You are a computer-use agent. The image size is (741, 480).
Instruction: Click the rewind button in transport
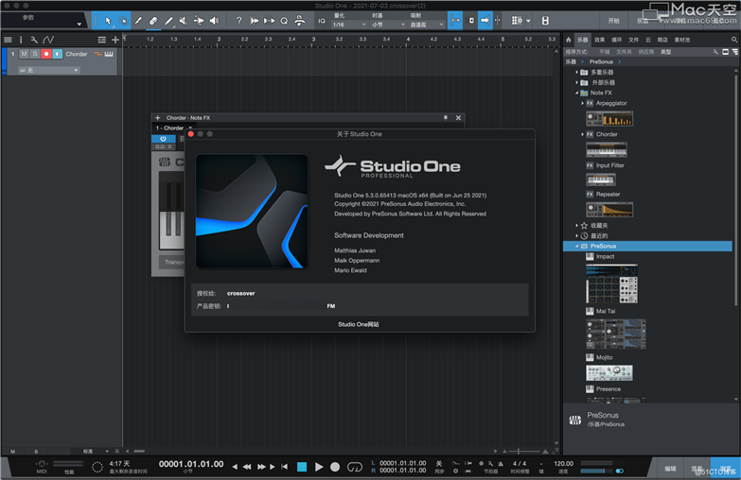tap(247, 467)
